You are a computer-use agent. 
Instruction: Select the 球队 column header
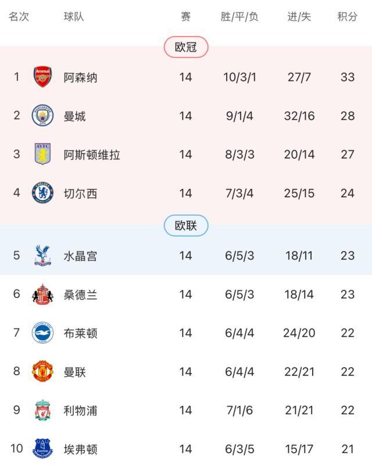(x=74, y=16)
